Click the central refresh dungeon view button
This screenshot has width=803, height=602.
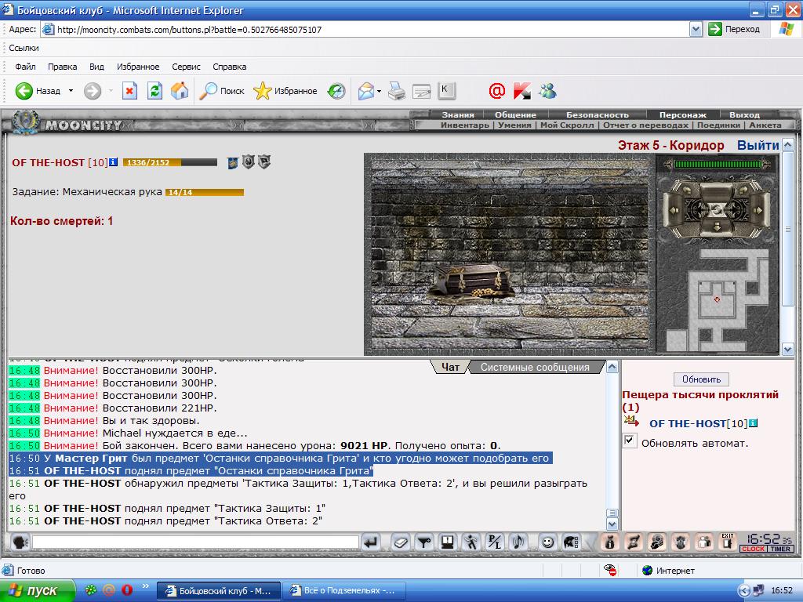pyautogui.click(x=717, y=209)
